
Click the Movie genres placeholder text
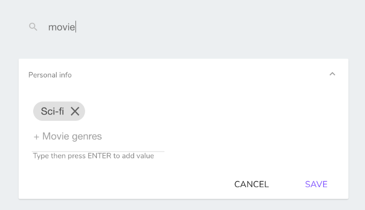[72, 136]
